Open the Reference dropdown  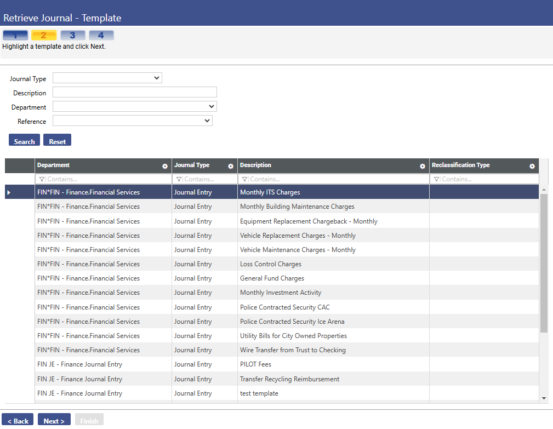coord(133,121)
